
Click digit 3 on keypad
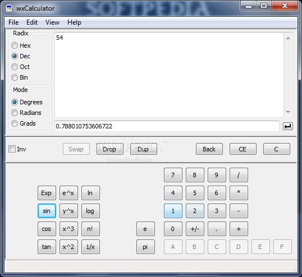point(217,211)
